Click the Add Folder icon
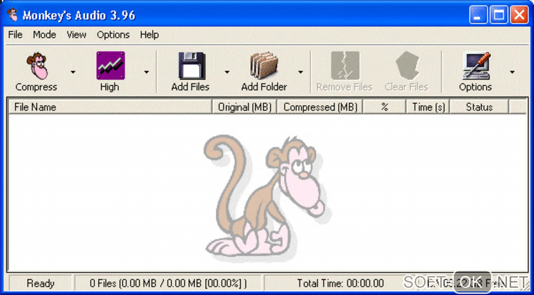This screenshot has height=295, width=534. pos(264,65)
